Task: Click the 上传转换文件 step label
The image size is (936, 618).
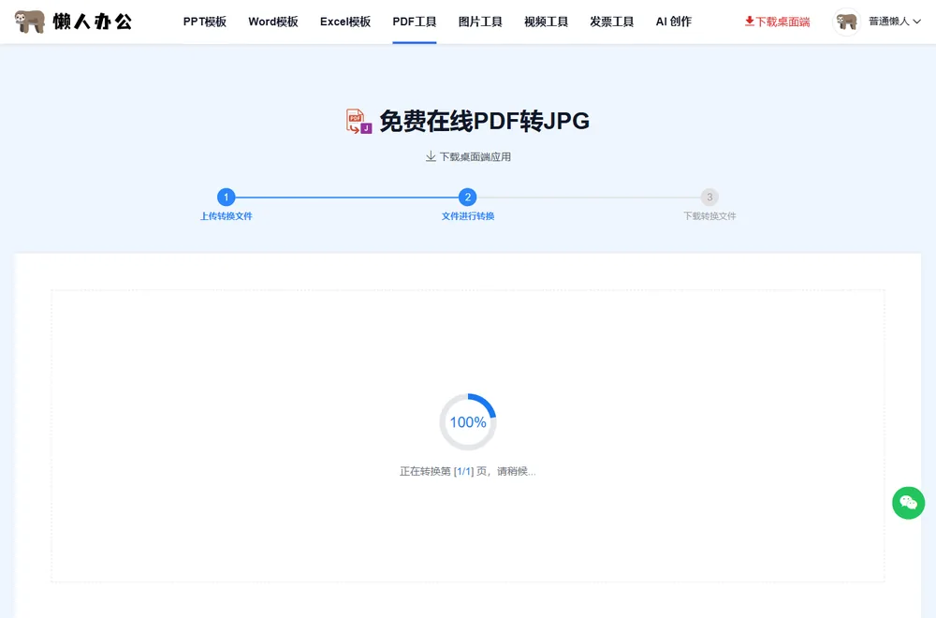Action: pyautogui.click(x=226, y=216)
